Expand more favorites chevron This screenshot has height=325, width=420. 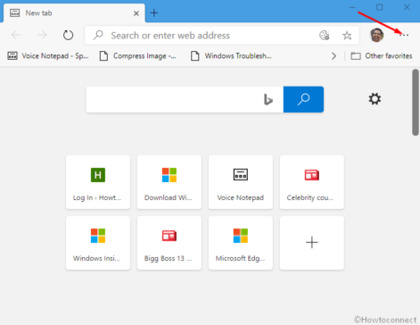click(334, 56)
